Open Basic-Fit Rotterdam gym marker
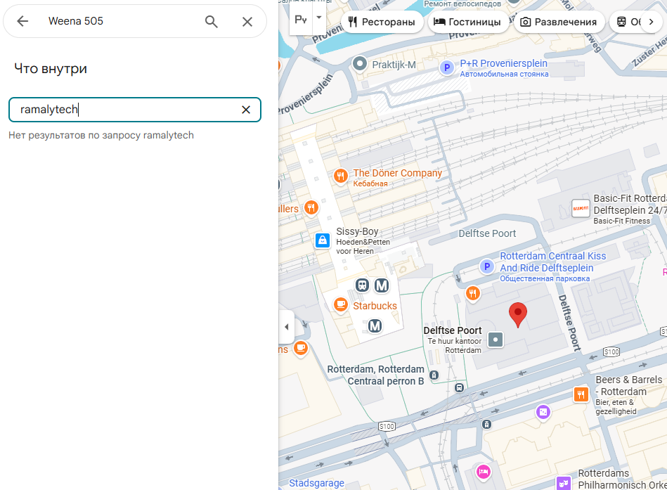Screen dimensions: 667x490 pyautogui.click(x=581, y=208)
